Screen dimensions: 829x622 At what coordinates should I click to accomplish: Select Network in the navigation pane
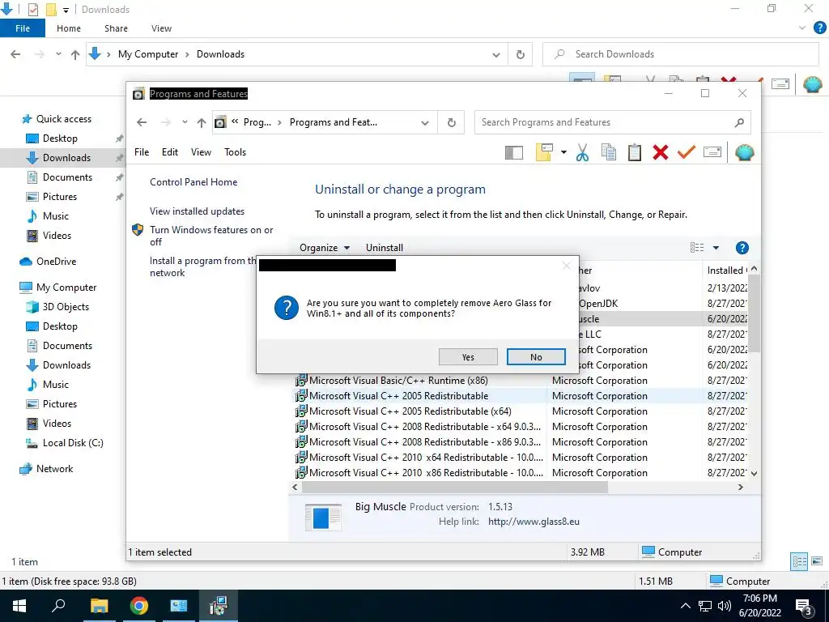54,469
